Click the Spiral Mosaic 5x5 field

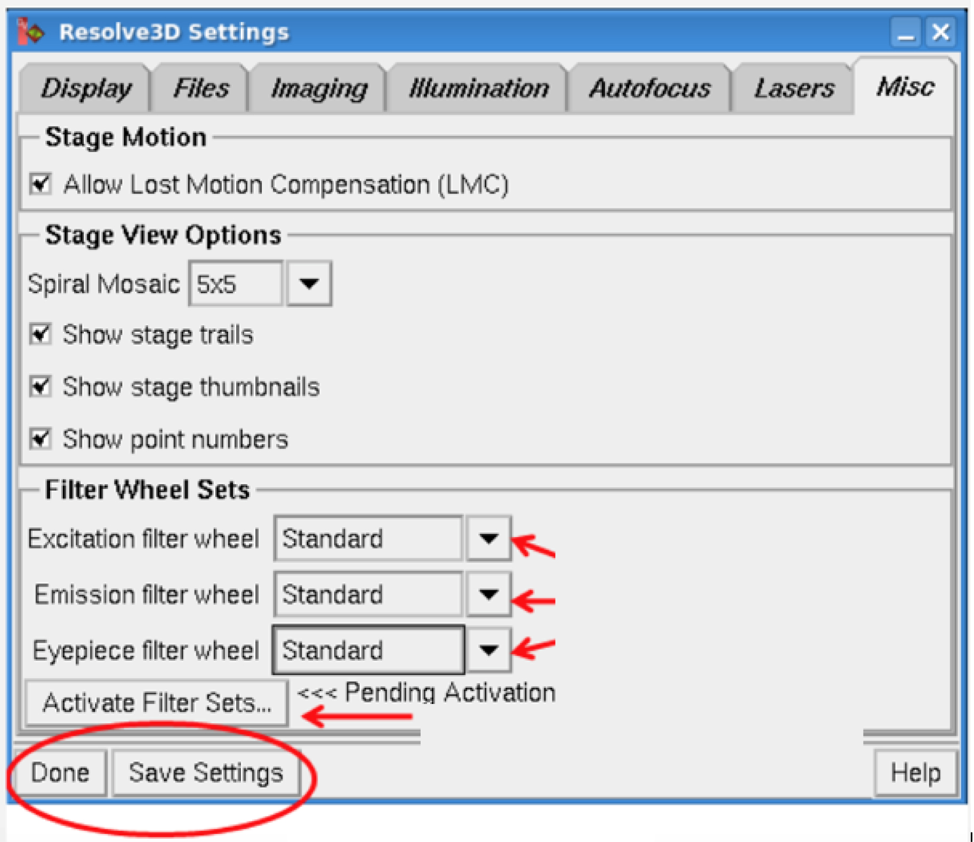click(x=236, y=283)
